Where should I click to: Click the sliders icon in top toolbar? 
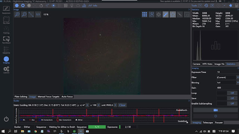(x=66, y=6)
